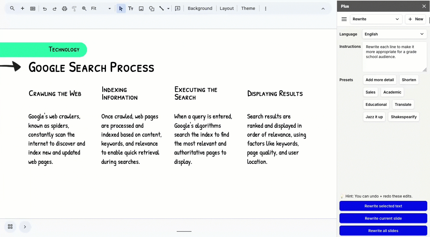
Task: Open the Layout toolbar option
Action: coord(227,9)
